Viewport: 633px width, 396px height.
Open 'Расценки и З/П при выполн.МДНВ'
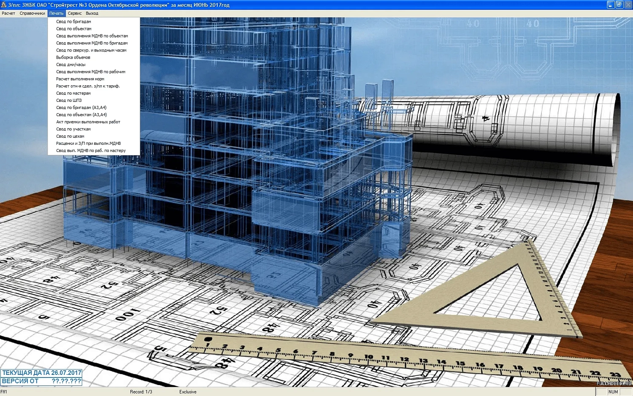(94, 144)
